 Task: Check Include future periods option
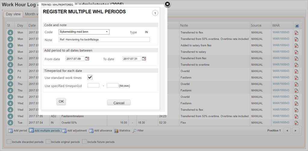[85, 142]
